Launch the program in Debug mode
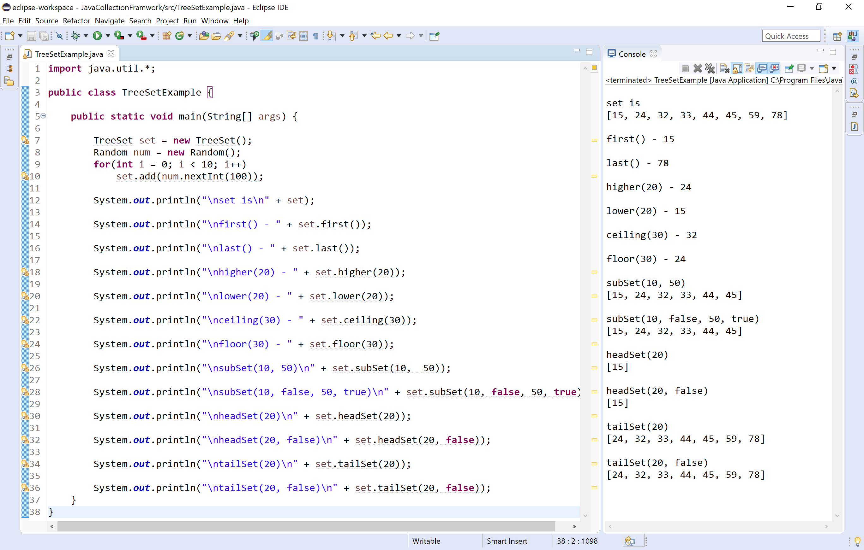The height and width of the screenshot is (550, 864). (76, 36)
